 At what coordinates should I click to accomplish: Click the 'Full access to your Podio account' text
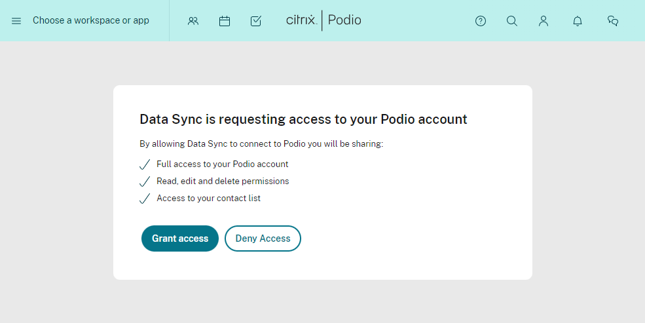pos(222,164)
